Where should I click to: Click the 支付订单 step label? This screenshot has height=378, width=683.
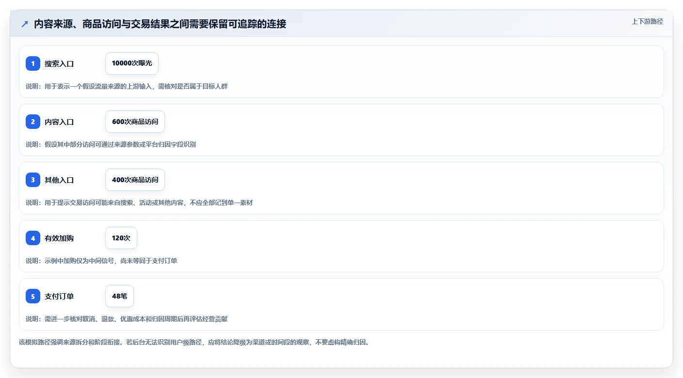pos(59,296)
